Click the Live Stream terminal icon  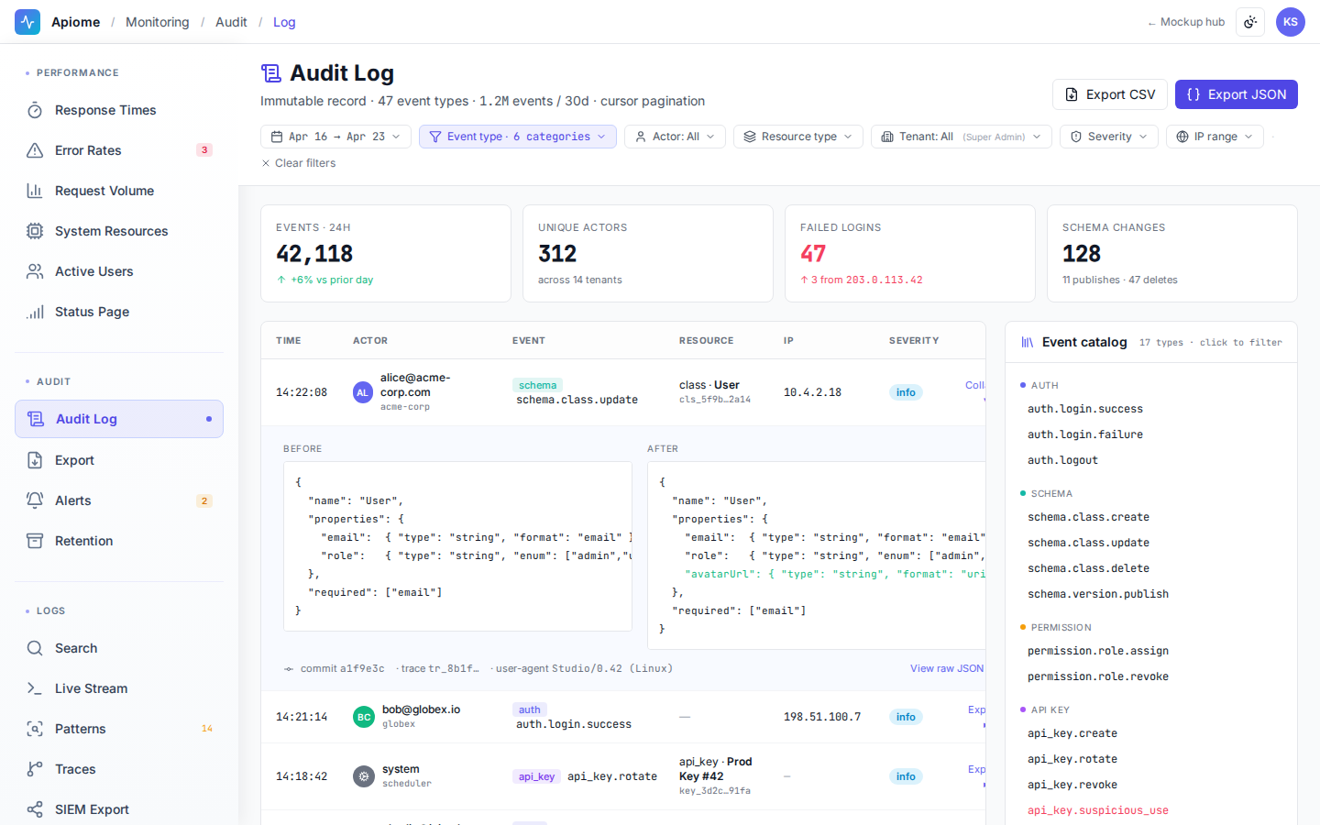tap(35, 688)
